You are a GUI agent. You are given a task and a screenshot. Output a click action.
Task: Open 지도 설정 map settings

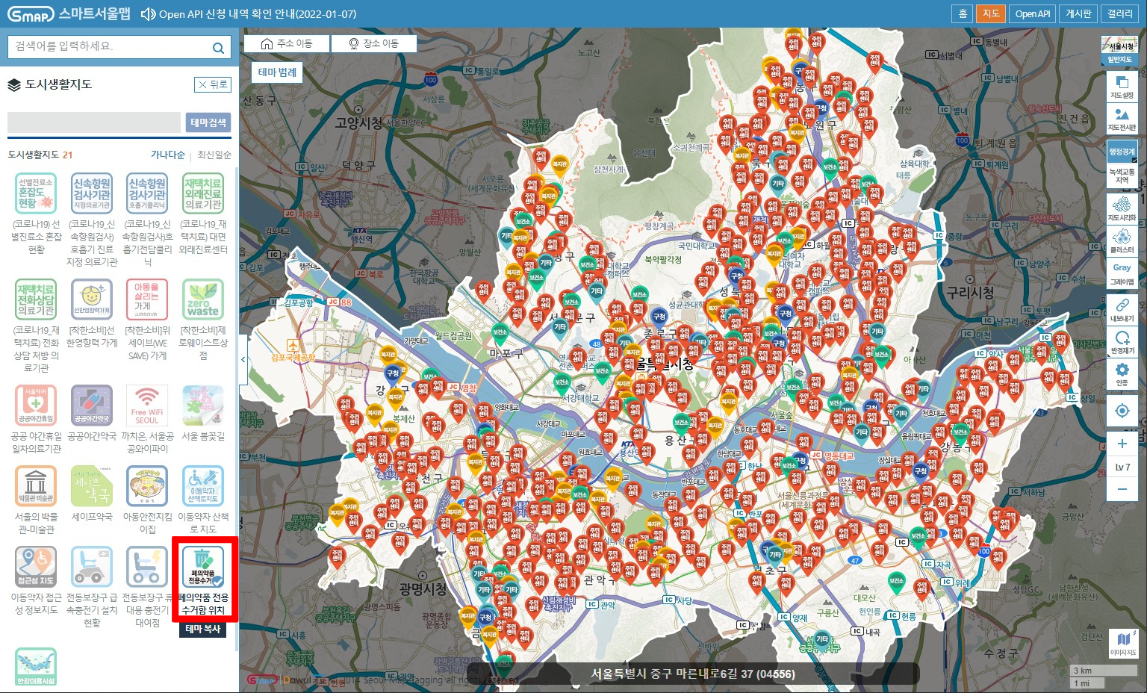pyautogui.click(x=1122, y=86)
